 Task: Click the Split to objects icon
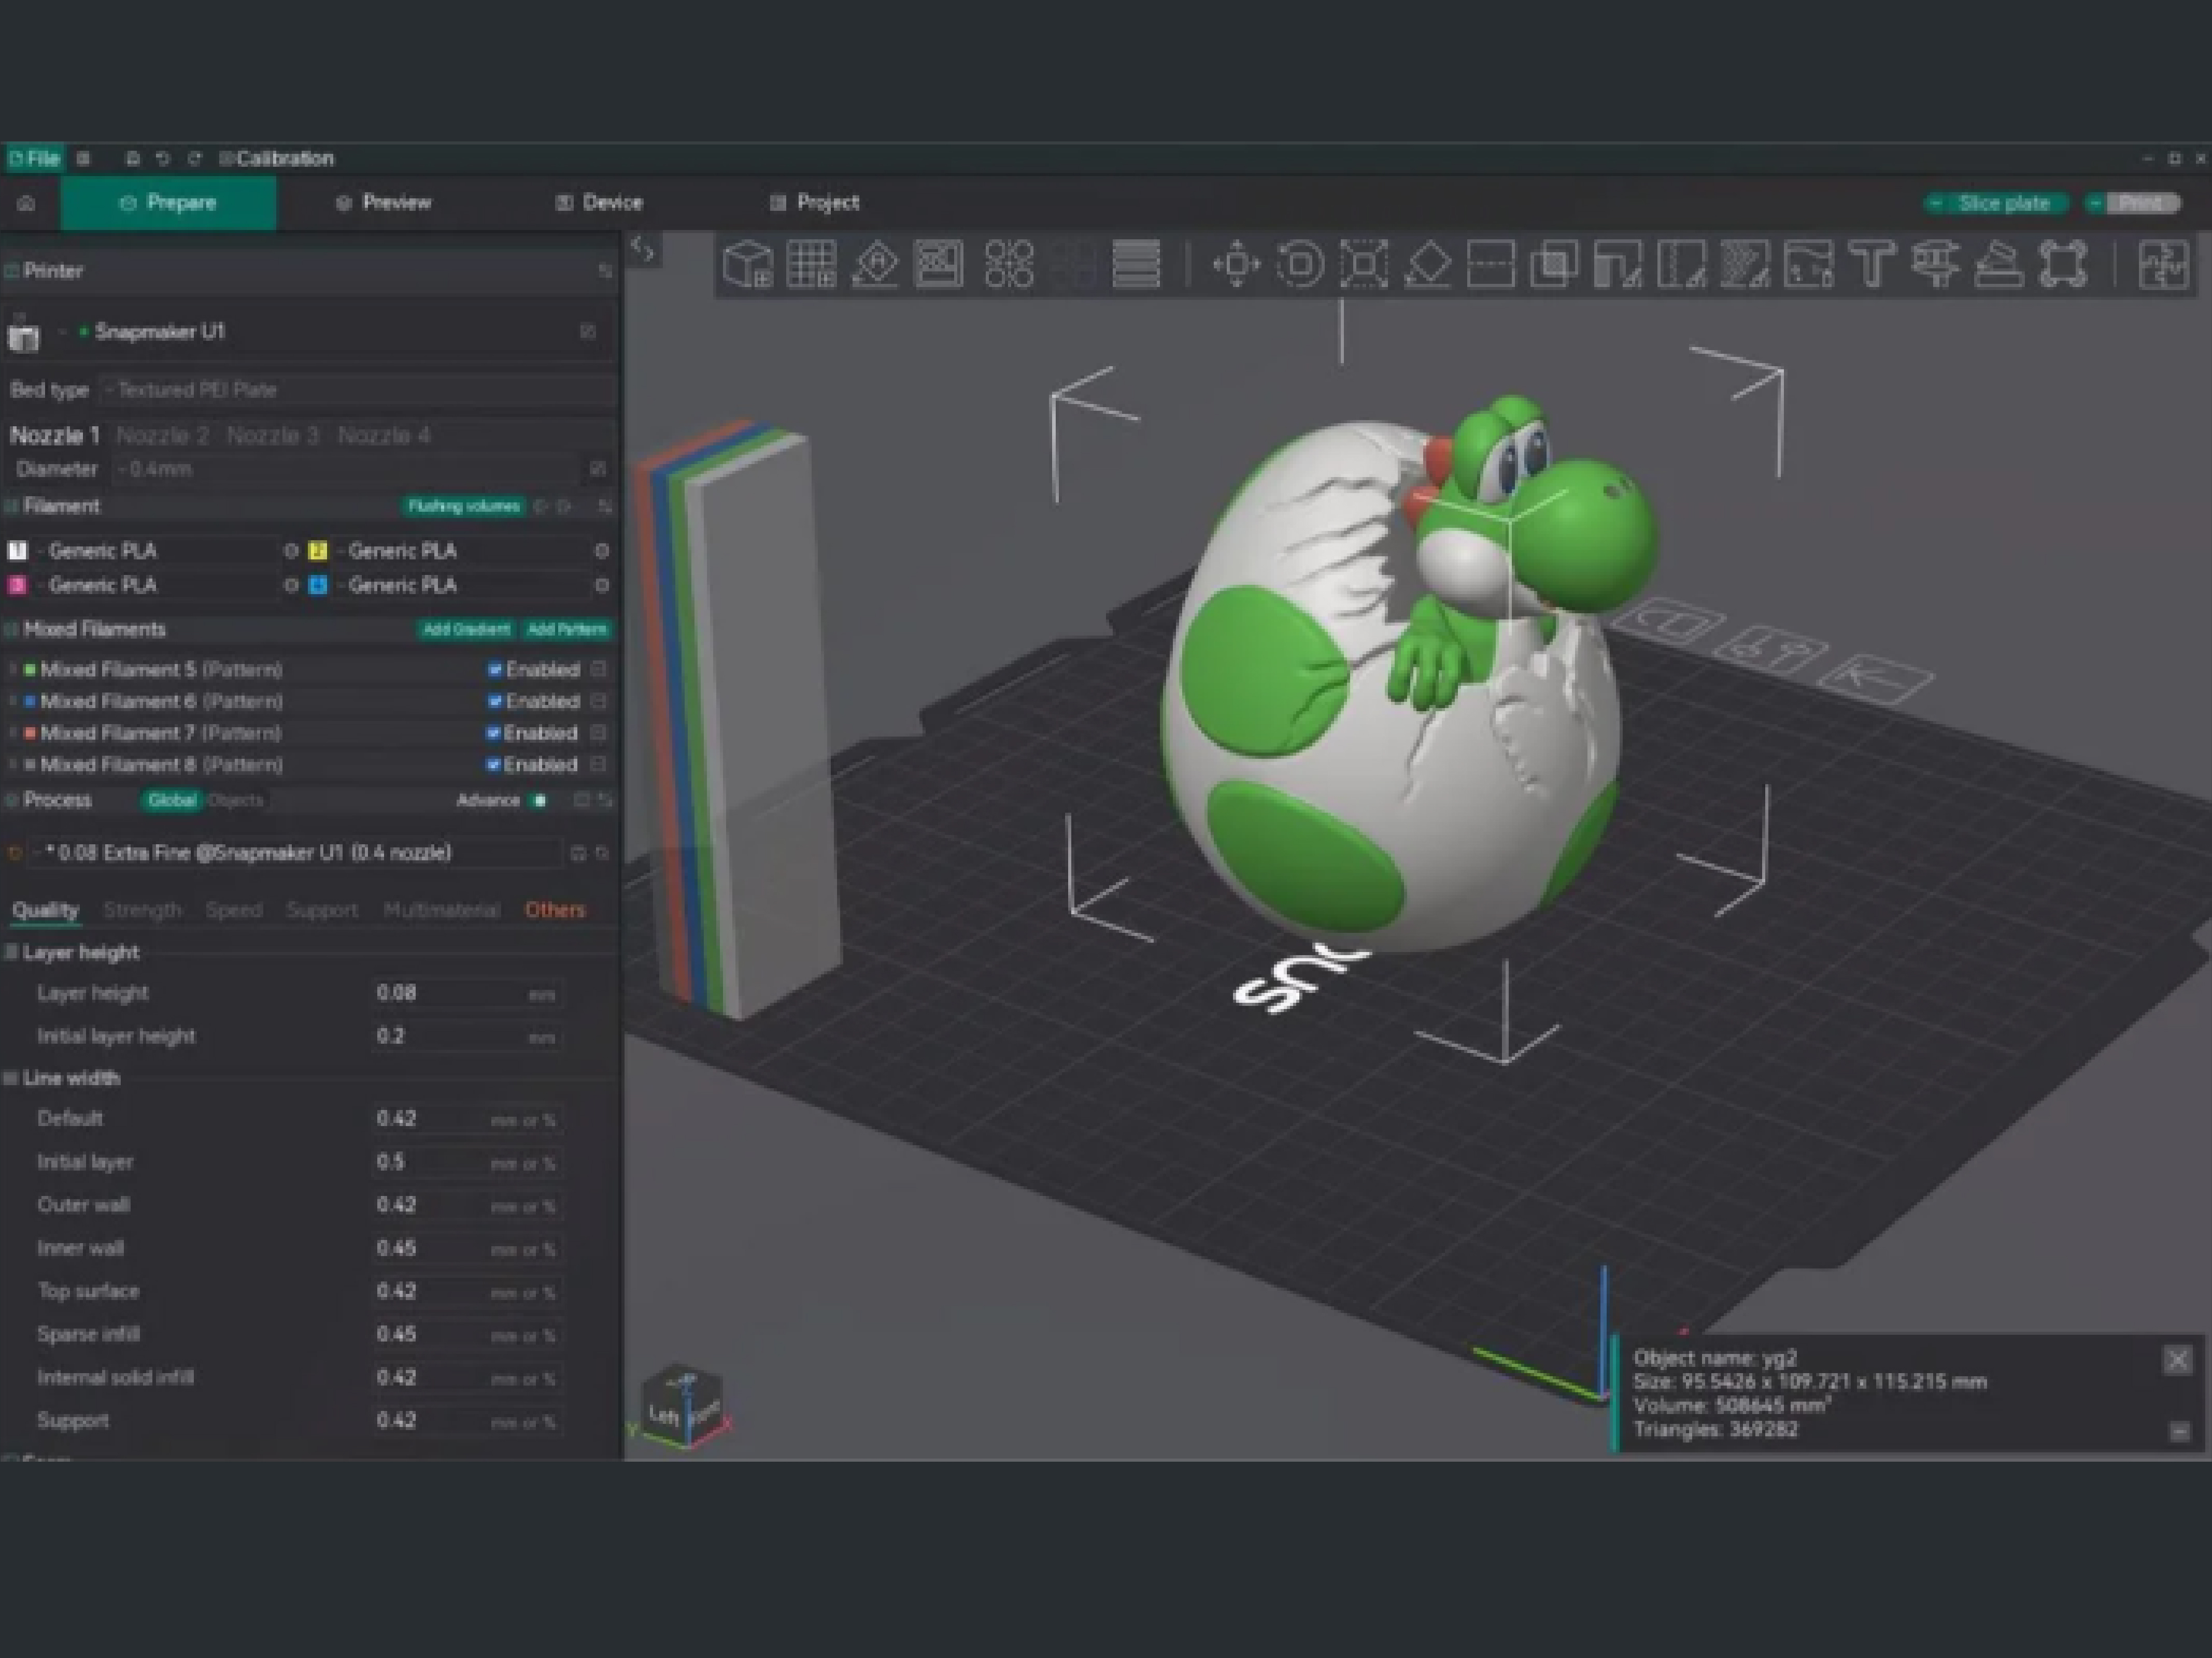tap(1008, 264)
